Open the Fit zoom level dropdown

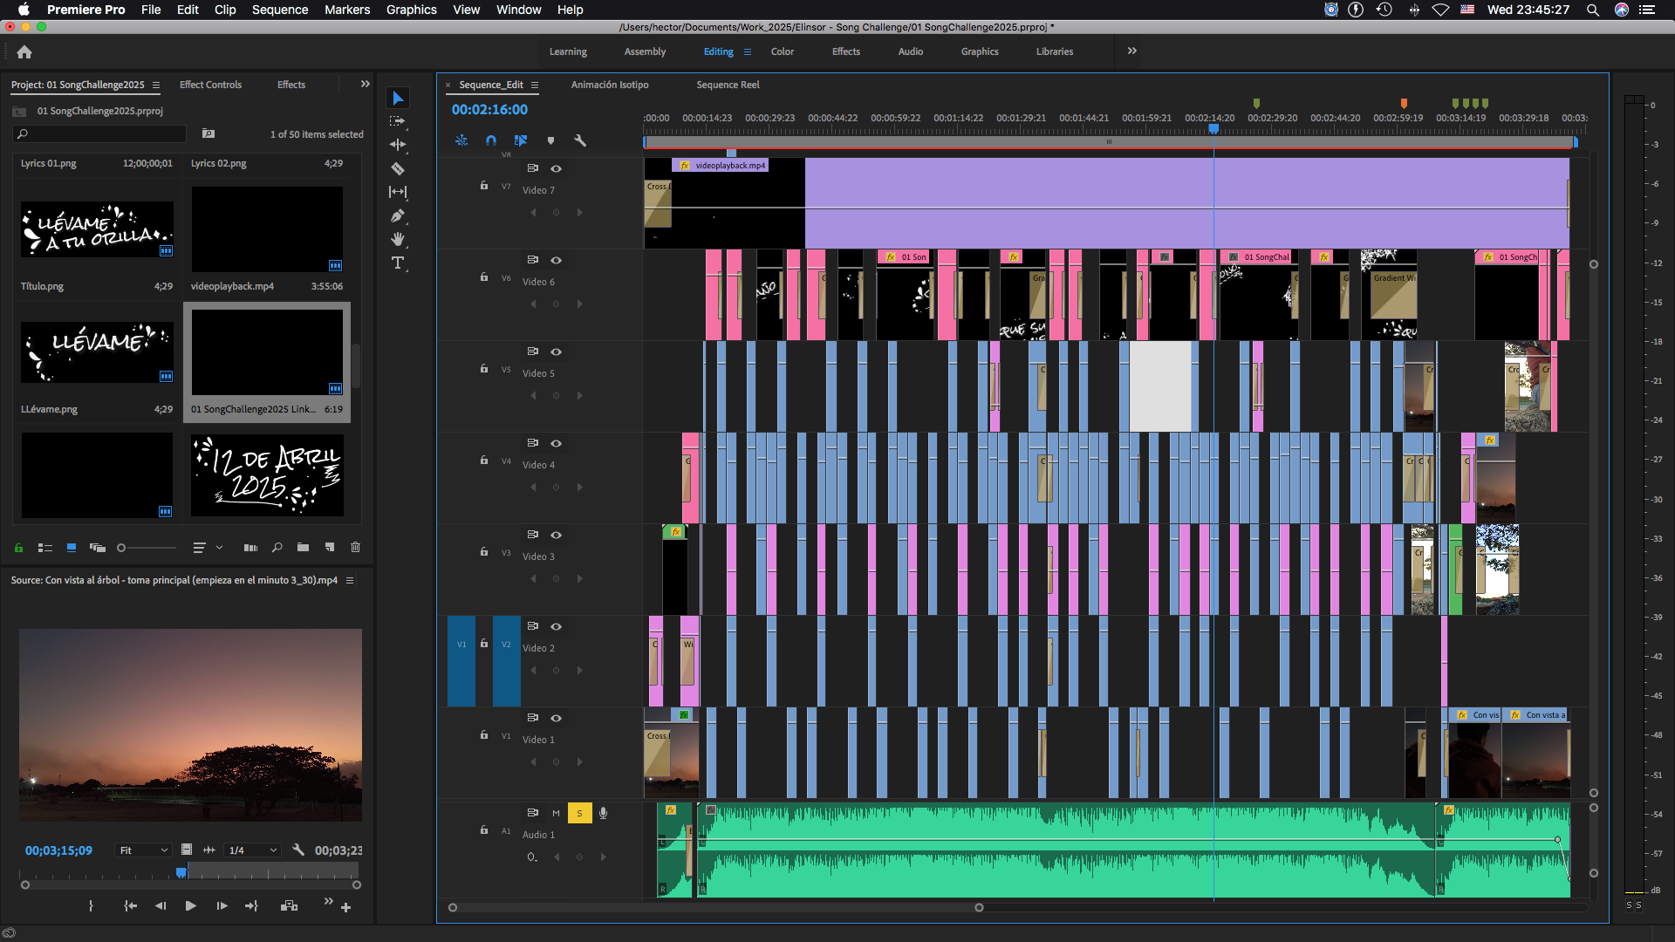(143, 850)
